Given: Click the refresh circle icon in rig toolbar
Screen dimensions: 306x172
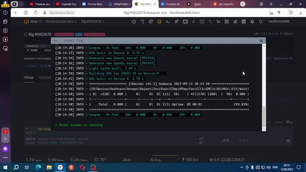Looking at the screenshot, I should click(261, 21).
